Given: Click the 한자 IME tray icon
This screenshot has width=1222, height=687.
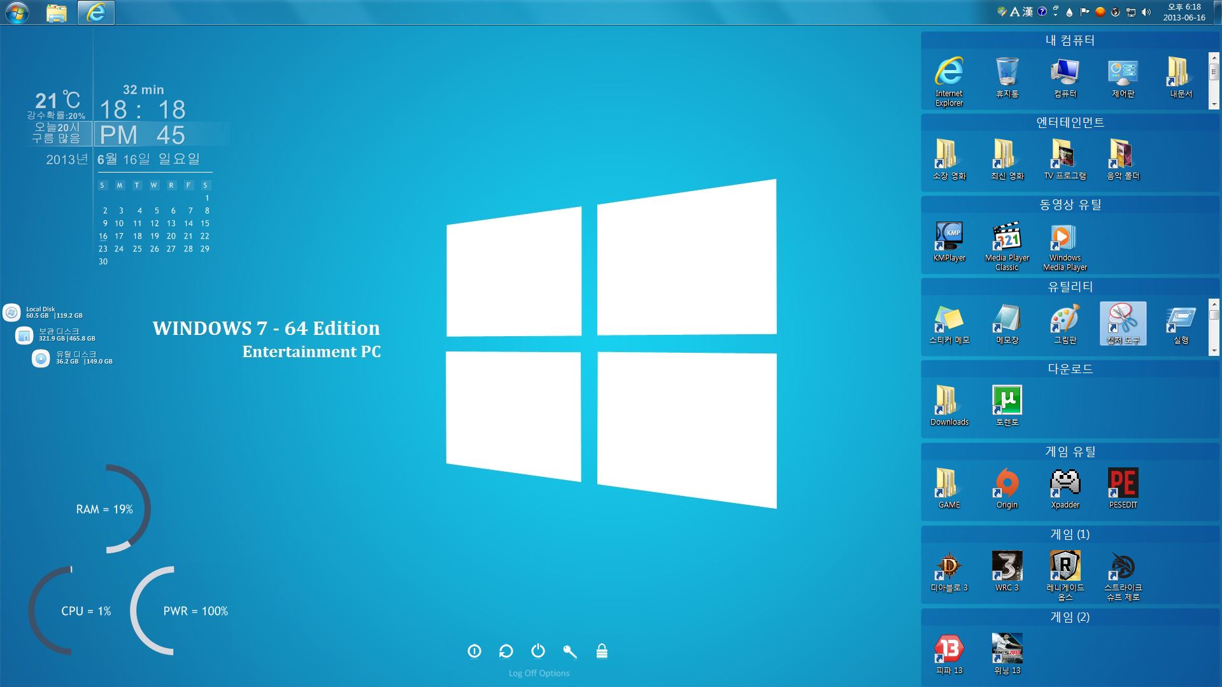Looking at the screenshot, I should (x=1027, y=11).
